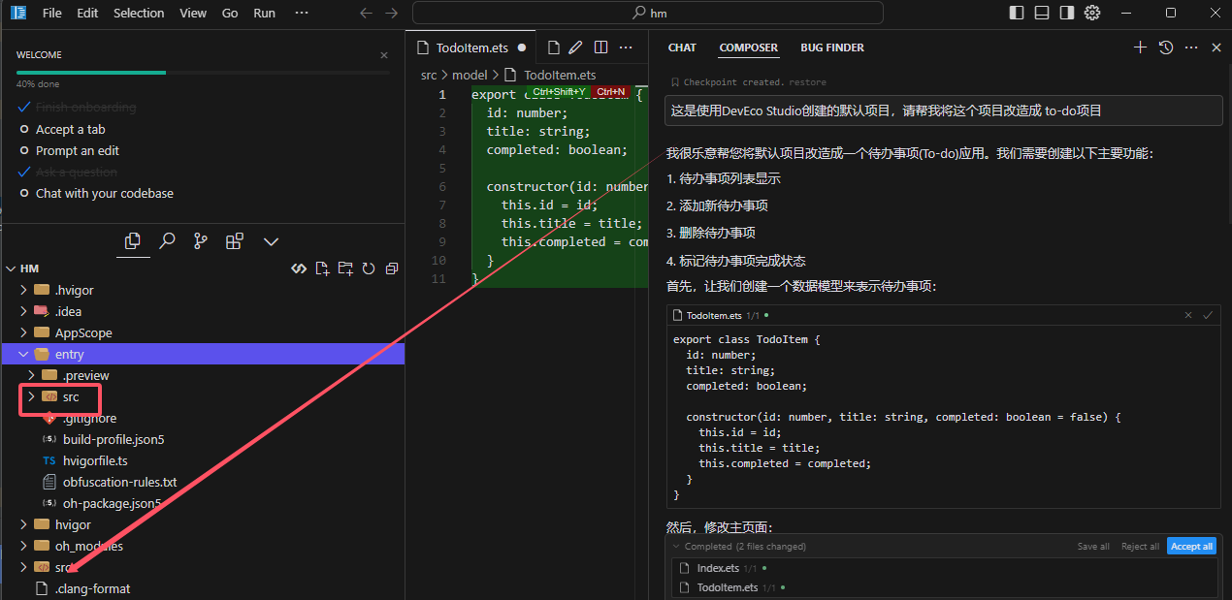Select the 'Accept a tab' onboarding step
The image size is (1232, 600).
[70, 129]
